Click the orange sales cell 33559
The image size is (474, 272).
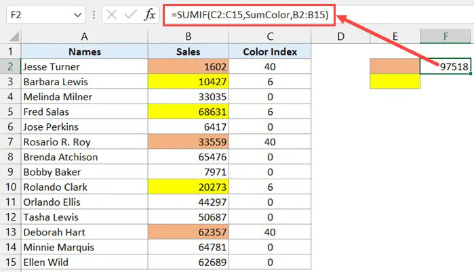(189, 141)
